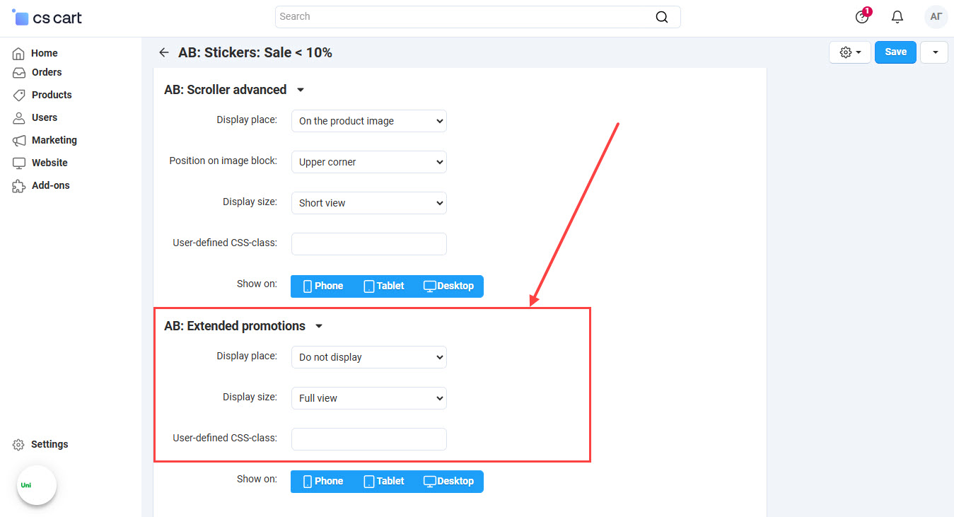This screenshot has width=954, height=517.
Task: Click the search magnifier icon
Action: pos(661,17)
